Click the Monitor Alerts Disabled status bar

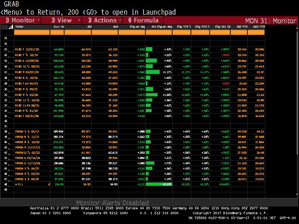pyautogui.click(x=112, y=202)
